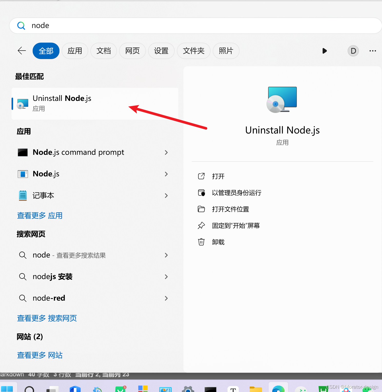
Task: Click 查看更多 应用 link
Action: pos(40,215)
